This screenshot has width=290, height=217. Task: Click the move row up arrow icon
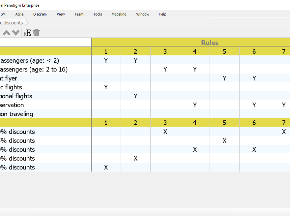point(6,33)
